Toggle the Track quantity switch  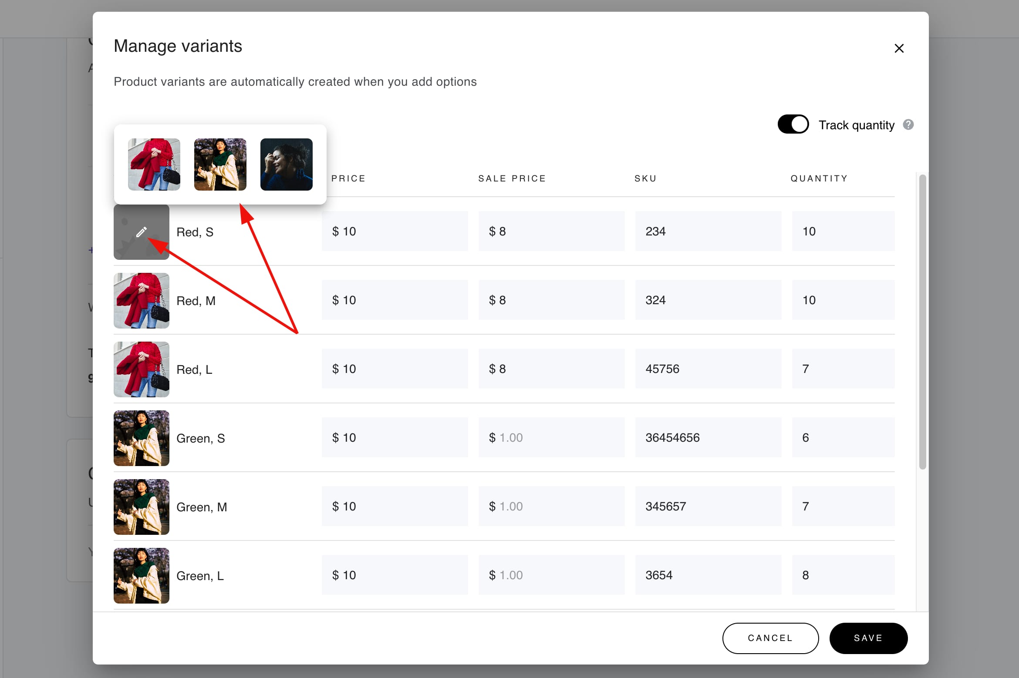pyautogui.click(x=793, y=124)
